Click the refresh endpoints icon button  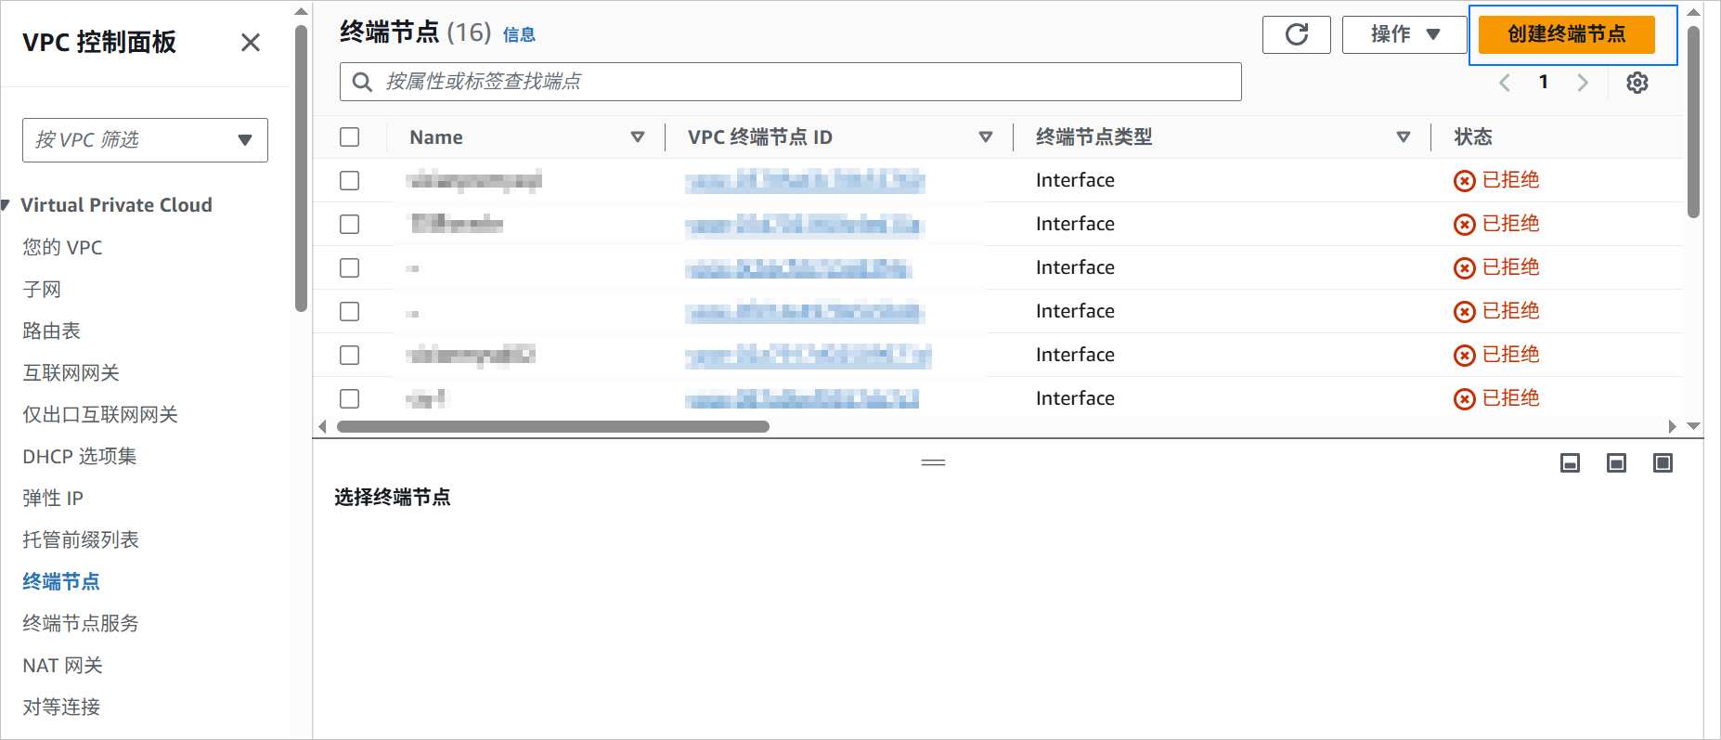pos(1296,35)
